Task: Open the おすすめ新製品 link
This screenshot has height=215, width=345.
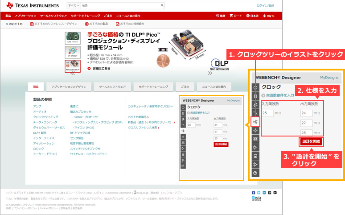Action: [x=138, y=117]
